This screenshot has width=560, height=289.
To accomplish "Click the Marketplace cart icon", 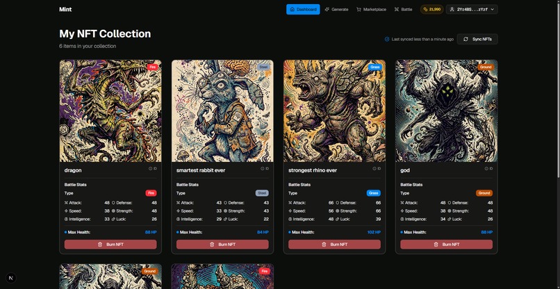I will point(359,9).
